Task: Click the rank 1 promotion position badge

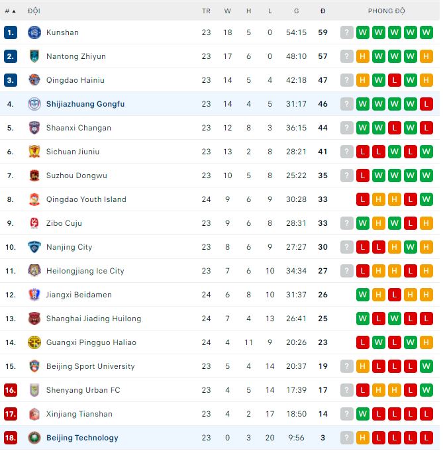Action: pos(11,32)
